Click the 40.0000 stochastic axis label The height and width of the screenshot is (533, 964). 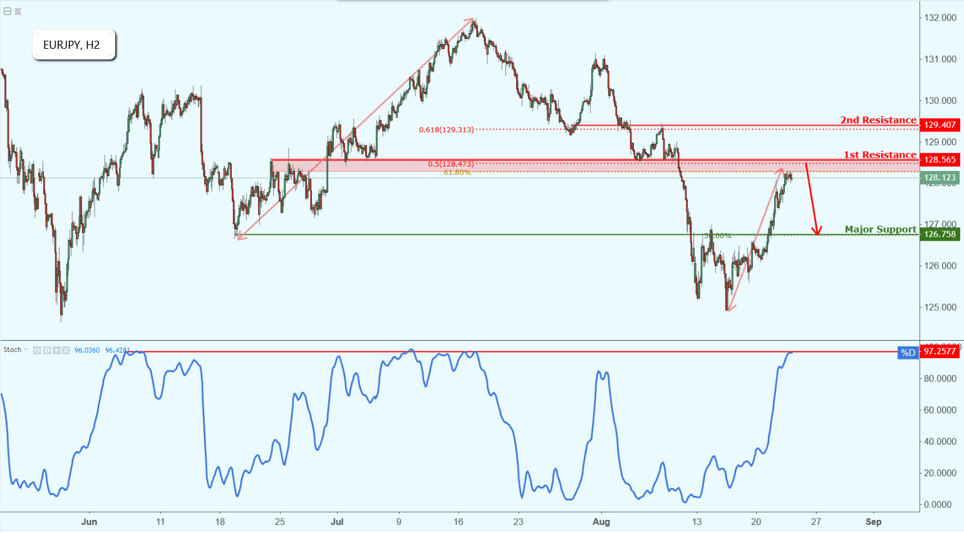pyautogui.click(x=940, y=442)
